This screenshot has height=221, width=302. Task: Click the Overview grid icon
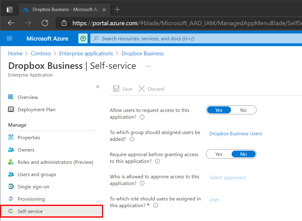(x=11, y=97)
